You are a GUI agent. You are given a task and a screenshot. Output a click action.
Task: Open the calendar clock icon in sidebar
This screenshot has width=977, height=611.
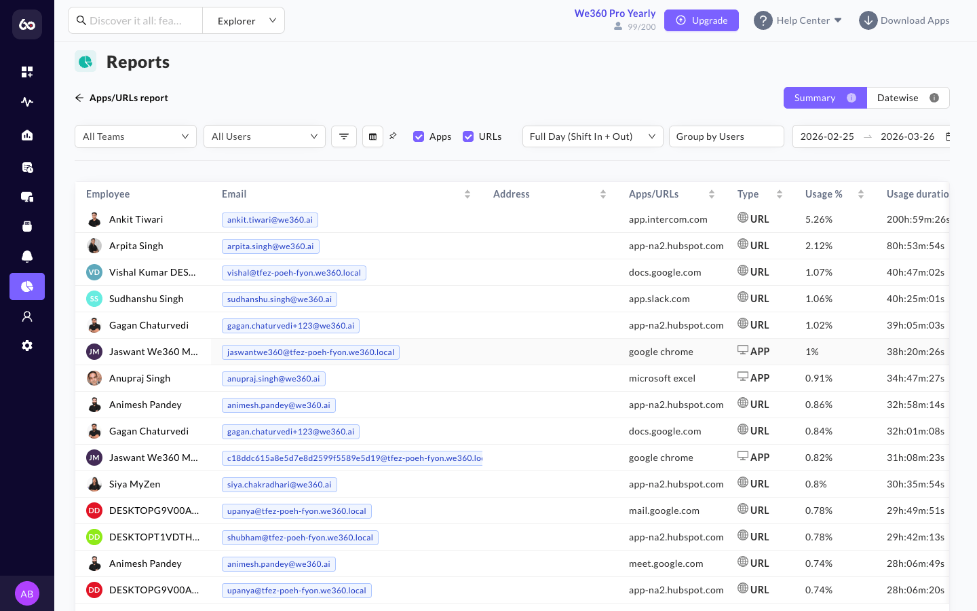coord(27,167)
